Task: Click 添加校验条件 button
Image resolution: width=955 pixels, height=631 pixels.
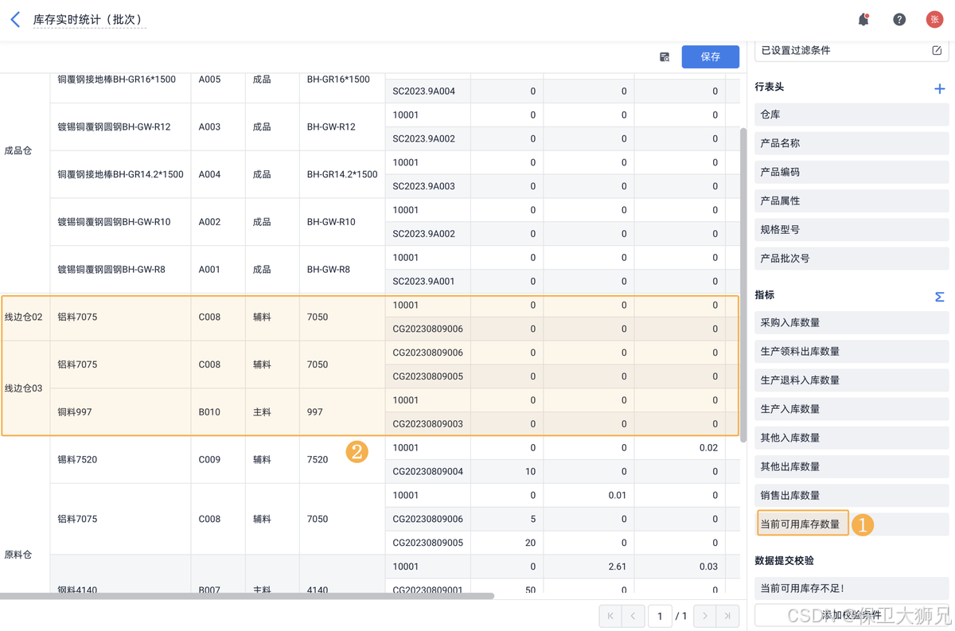Action: click(x=852, y=615)
